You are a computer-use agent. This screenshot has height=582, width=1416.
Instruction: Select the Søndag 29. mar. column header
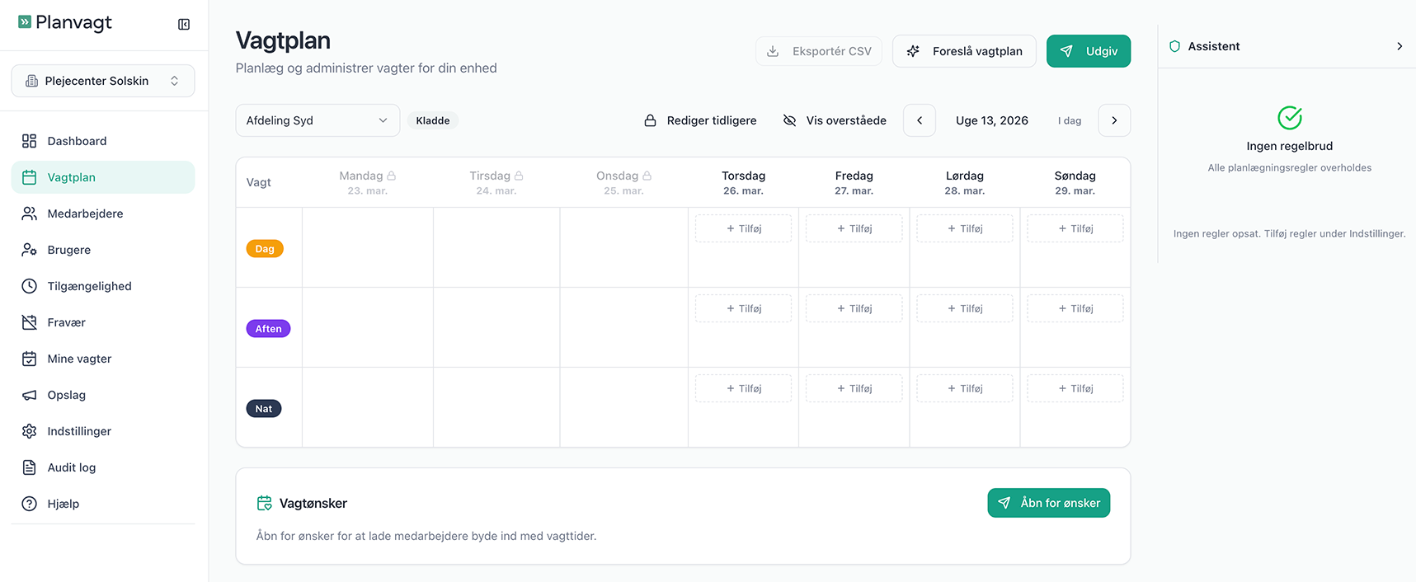point(1075,182)
